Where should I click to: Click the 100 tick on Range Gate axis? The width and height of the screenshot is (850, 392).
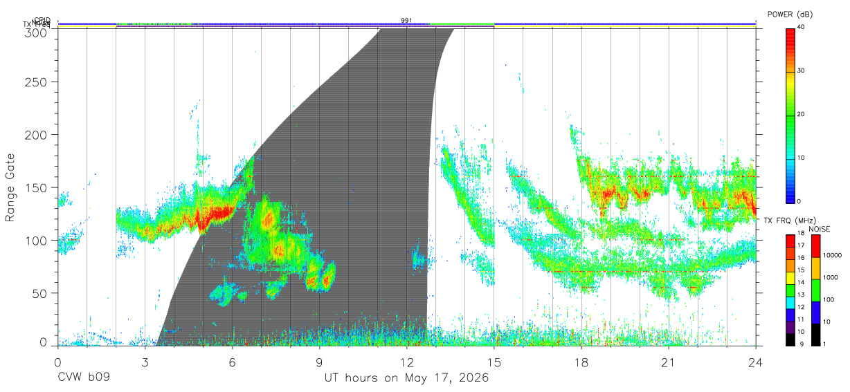click(37, 241)
